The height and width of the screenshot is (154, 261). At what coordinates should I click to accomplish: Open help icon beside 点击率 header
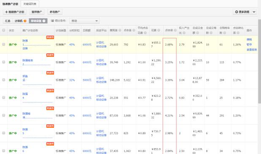point(175,30)
